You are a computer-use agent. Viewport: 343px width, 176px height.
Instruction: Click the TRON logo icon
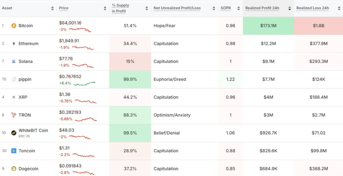[14, 115]
